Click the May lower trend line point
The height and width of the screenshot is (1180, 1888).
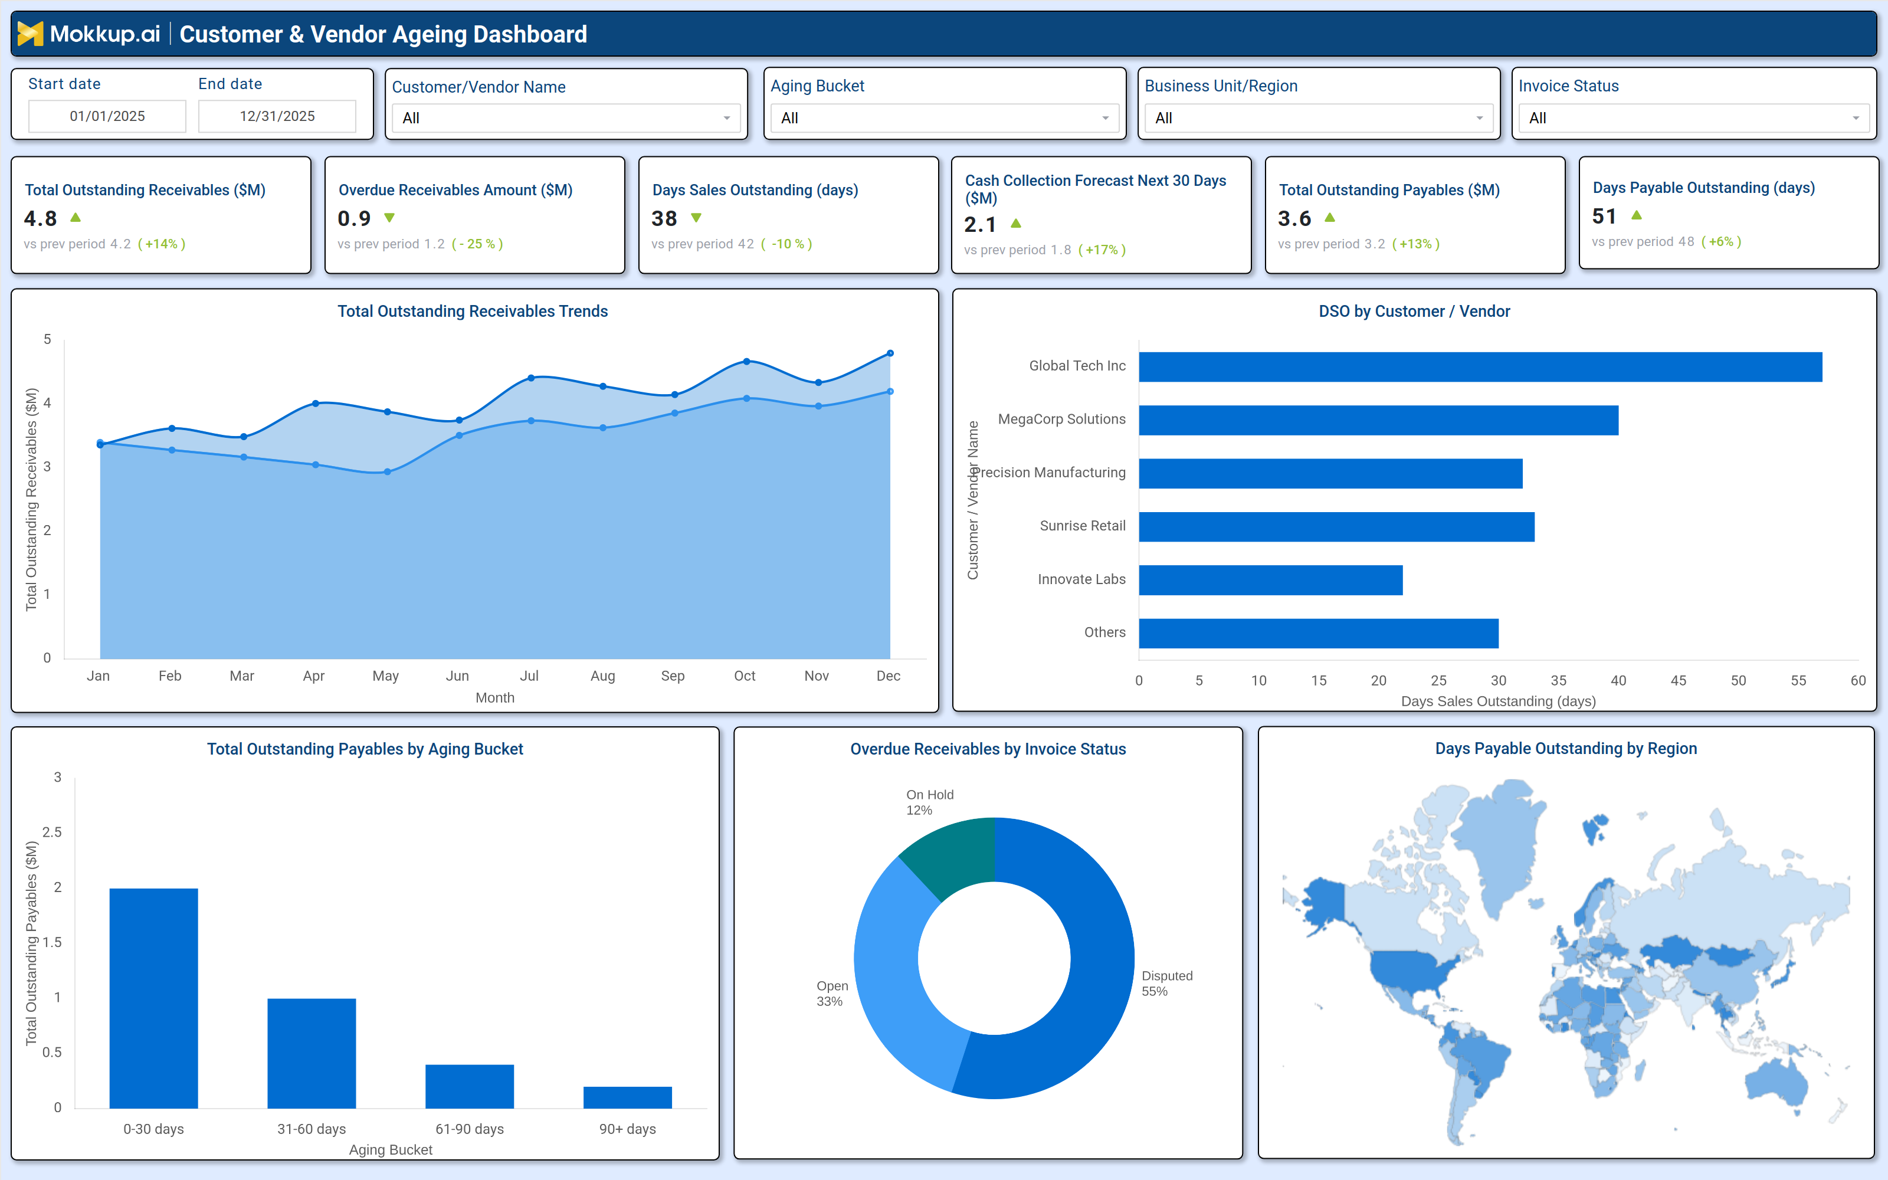pos(387,471)
